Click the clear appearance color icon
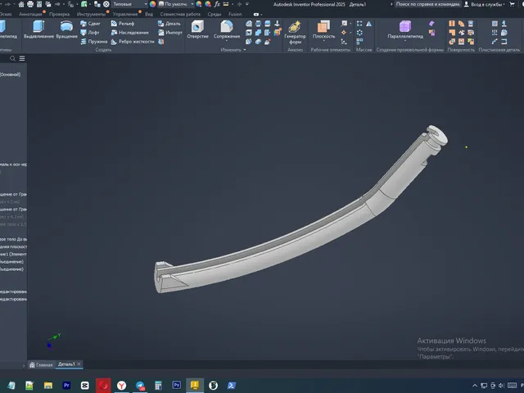Viewport: 524px width, 393px height. [x=208, y=4]
